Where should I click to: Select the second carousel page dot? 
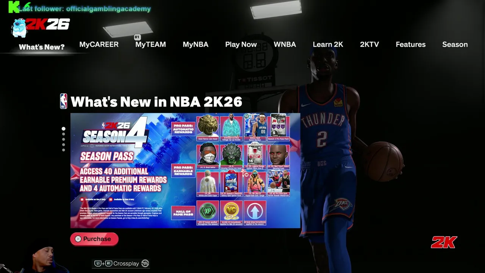63,134
